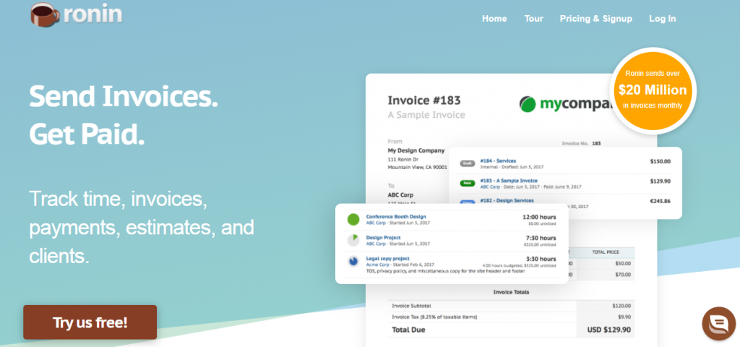
Task: Click the Invoice #183 heading
Action: [423, 100]
